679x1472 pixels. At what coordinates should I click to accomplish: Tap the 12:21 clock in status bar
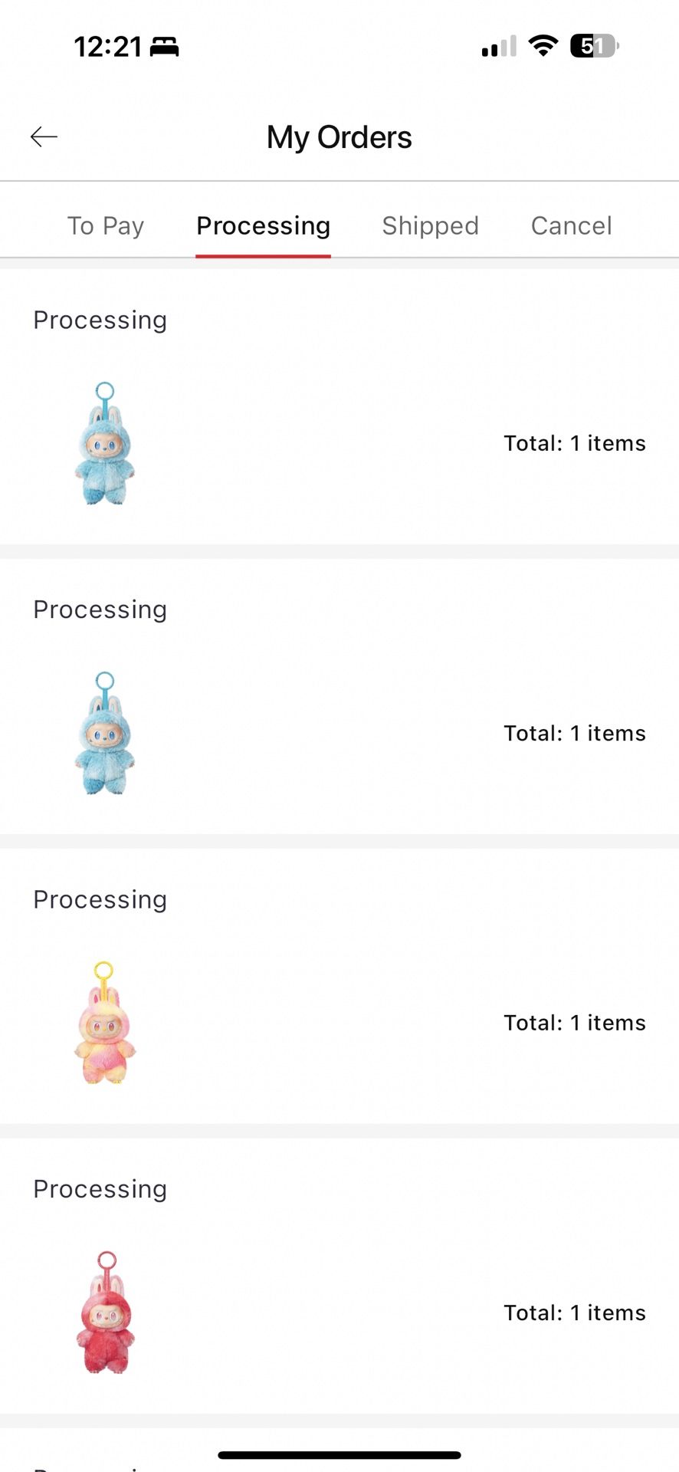tap(107, 47)
